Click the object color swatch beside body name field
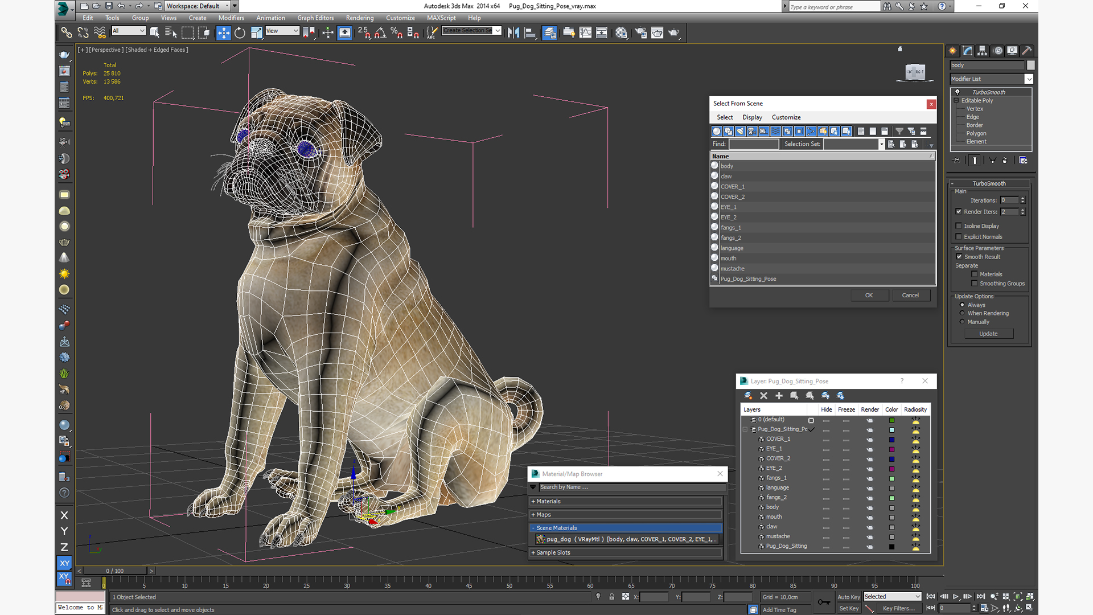Viewport: 1093px width, 615px height. pos(1030,65)
